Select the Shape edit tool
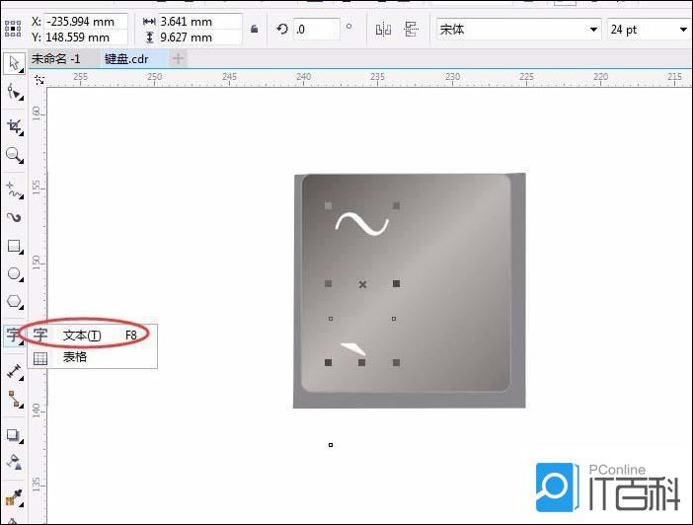The image size is (693, 525). 15,93
